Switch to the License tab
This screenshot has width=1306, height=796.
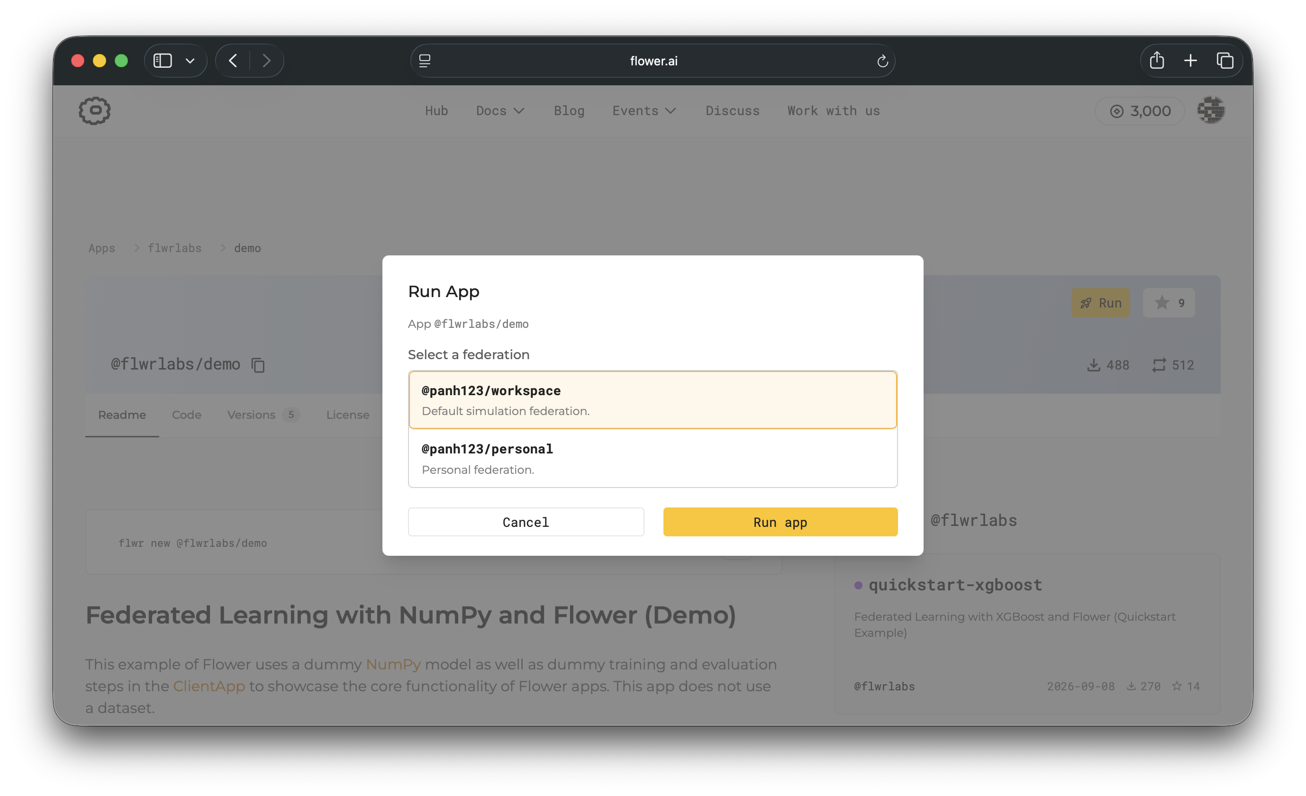348,415
